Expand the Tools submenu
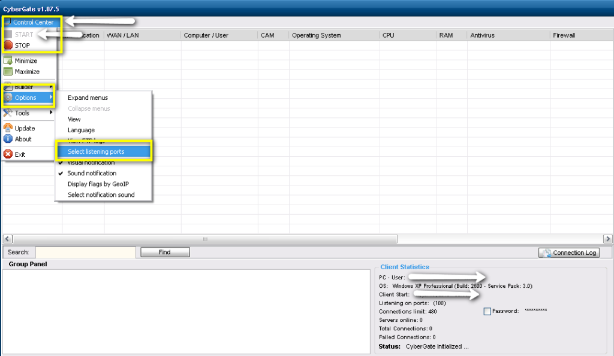614x356 pixels. (x=29, y=113)
